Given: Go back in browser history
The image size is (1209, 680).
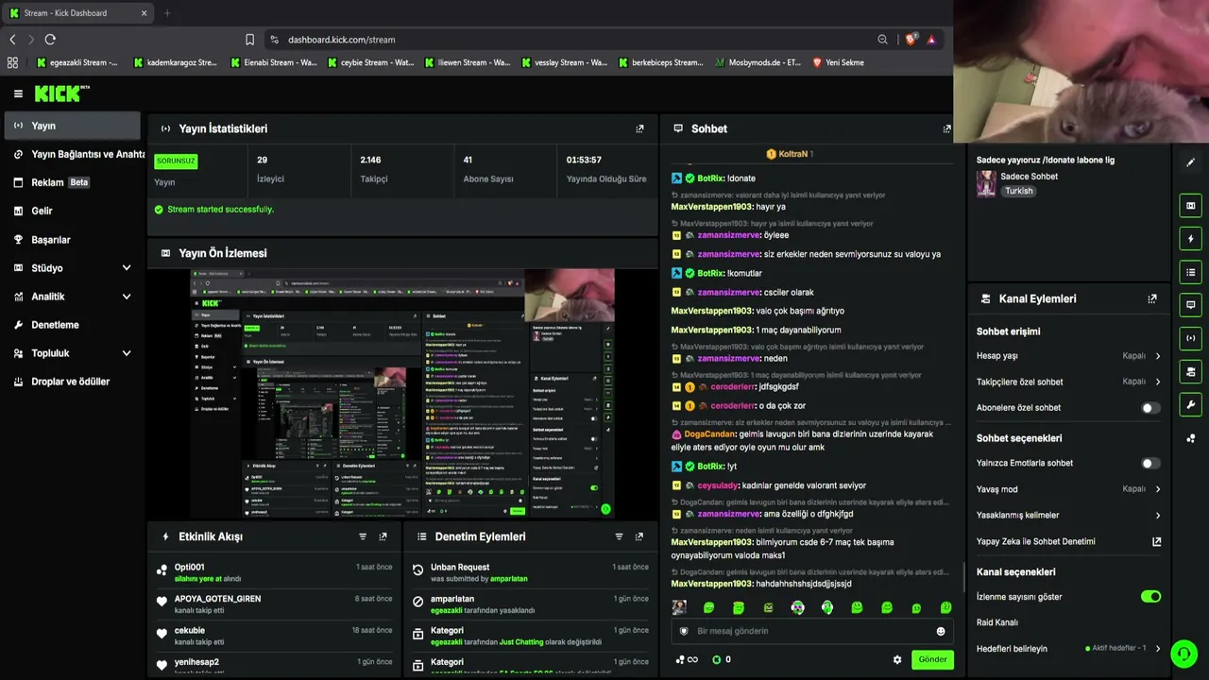Looking at the screenshot, I should click(x=12, y=40).
